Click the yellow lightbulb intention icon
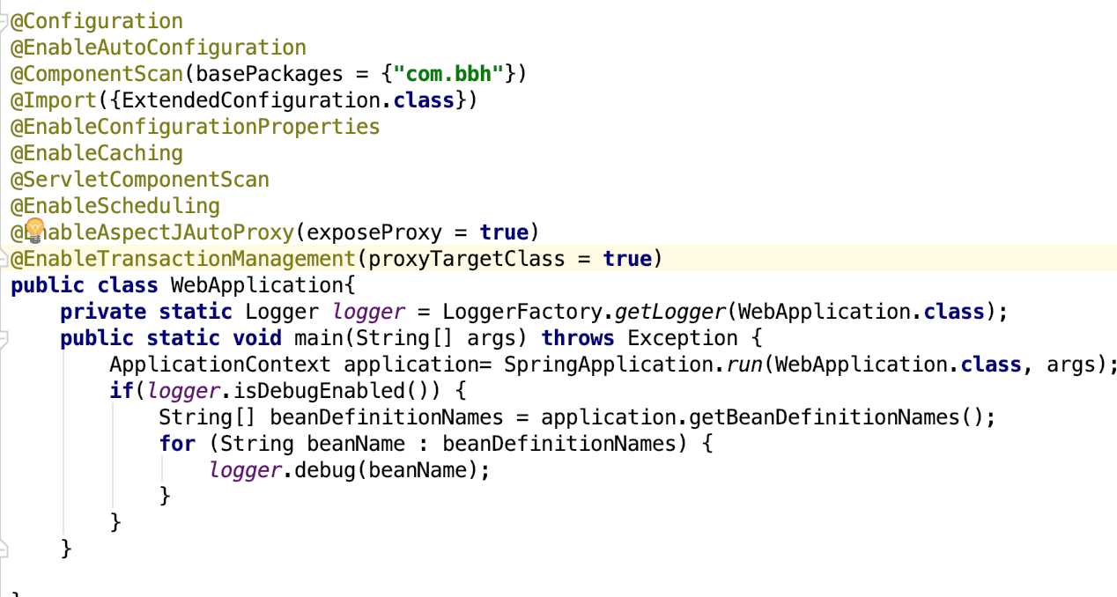Image resolution: width=1117 pixels, height=597 pixels. tap(34, 231)
